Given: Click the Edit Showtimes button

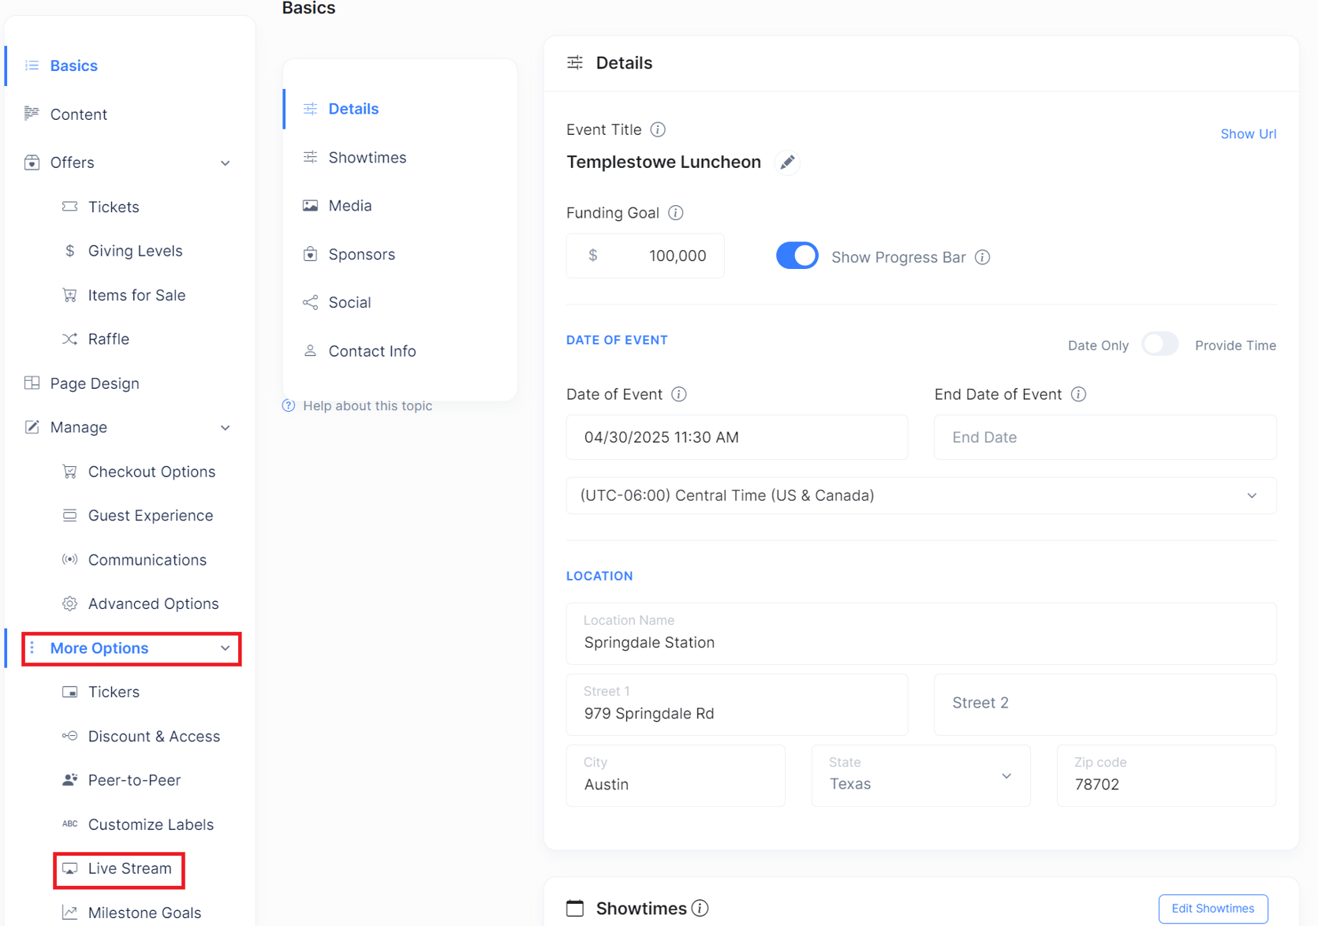Looking at the screenshot, I should (1212, 909).
